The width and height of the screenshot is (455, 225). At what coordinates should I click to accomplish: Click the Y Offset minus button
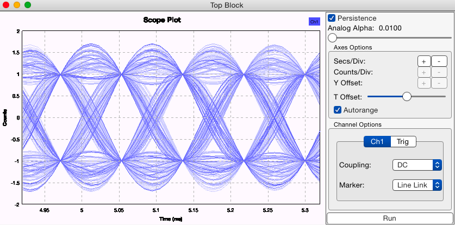click(x=439, y=83)
